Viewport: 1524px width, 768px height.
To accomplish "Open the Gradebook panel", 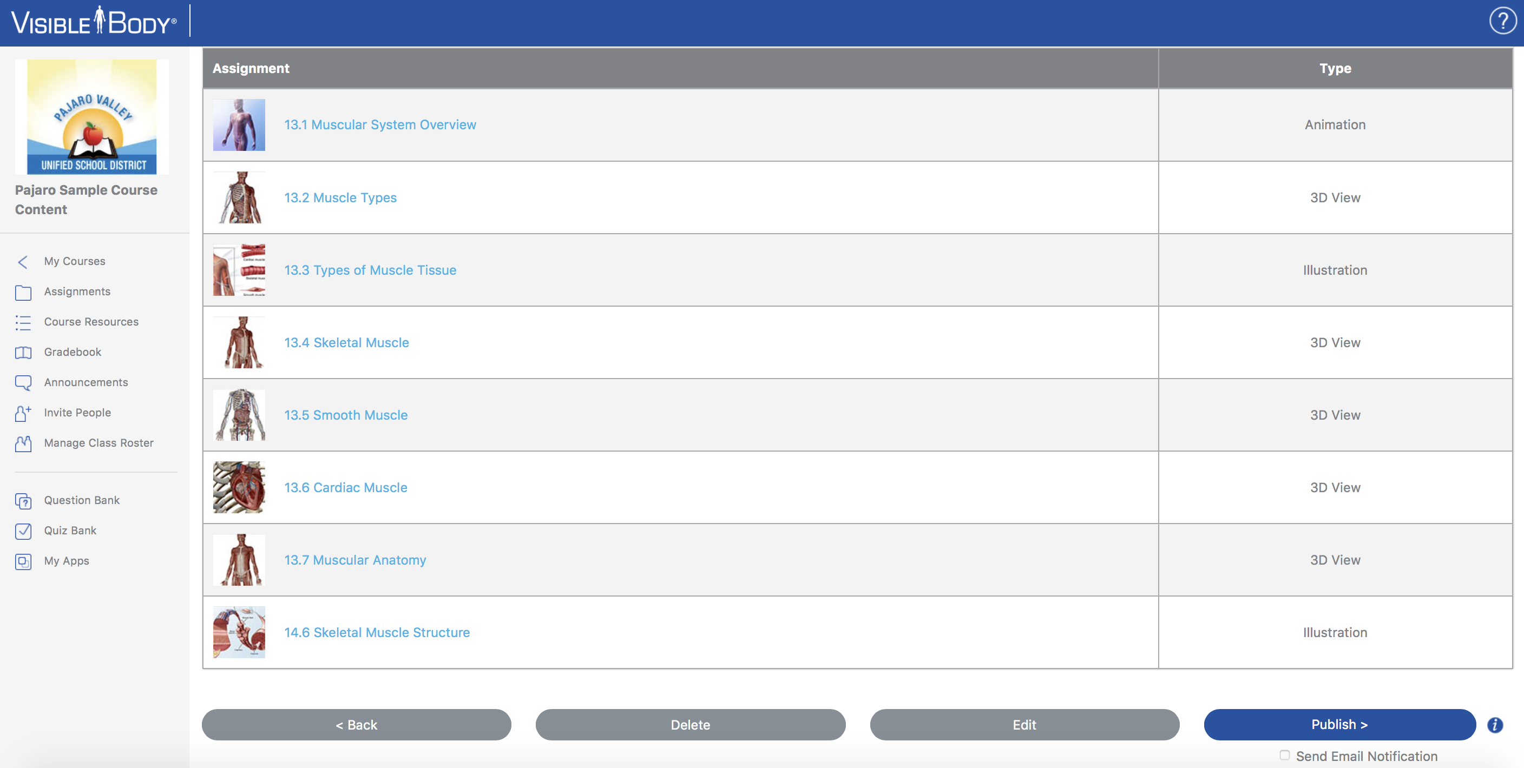I will [x=74, y=352].
